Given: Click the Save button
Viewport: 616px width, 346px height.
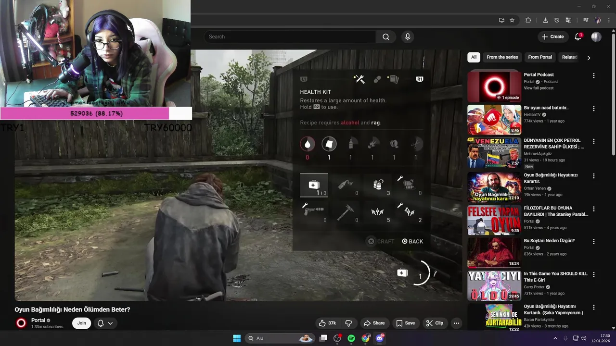Looking at the screenshot, I should pos(405,323).
